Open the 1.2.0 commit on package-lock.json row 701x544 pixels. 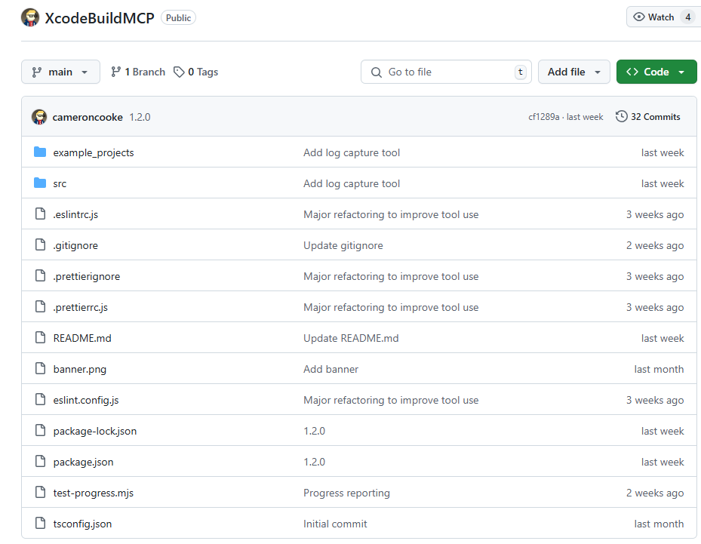[x=315, y=431]
